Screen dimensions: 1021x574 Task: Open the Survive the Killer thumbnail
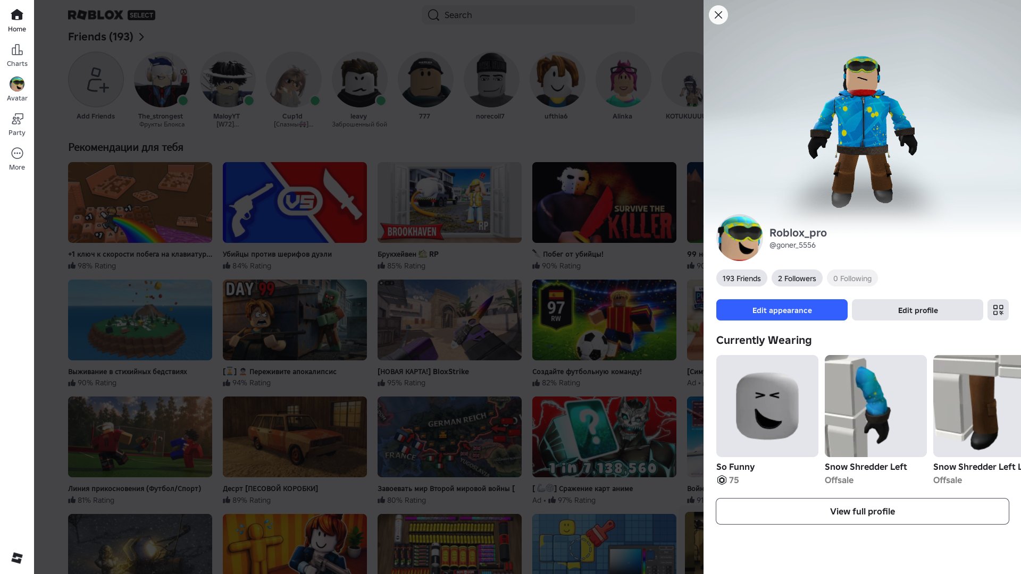point(604,202)
